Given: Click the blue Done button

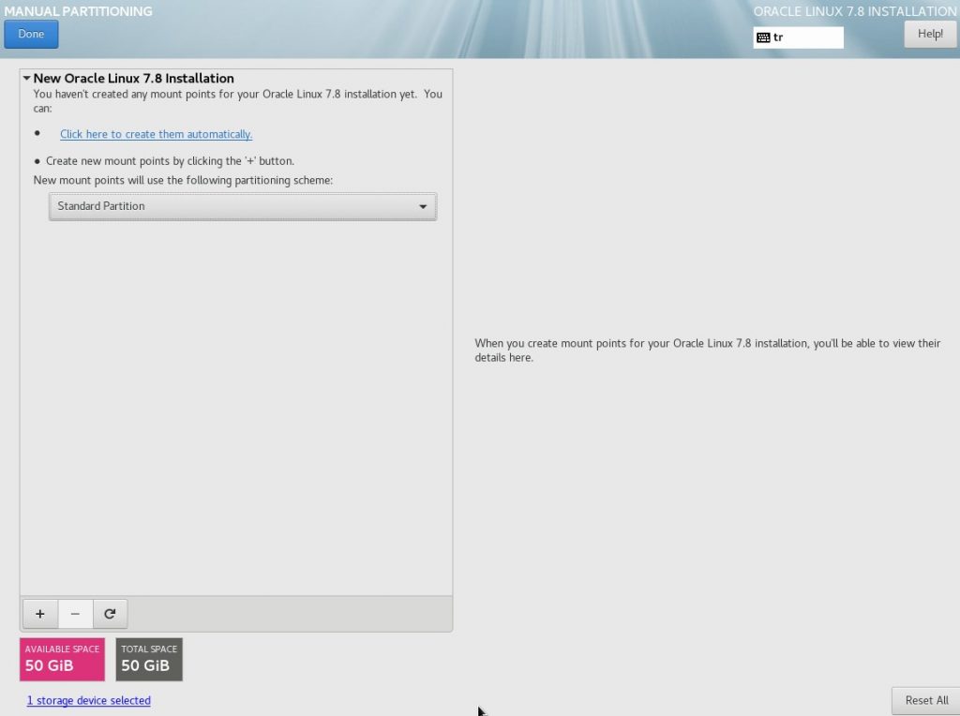Looking at the screenshot, I should 31,35.
